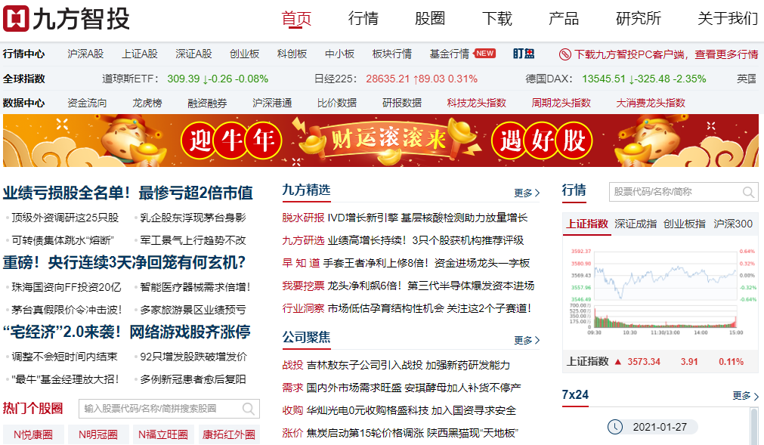Image resolution: width=764 pixels, height=445 pixels.
Task: Open the 盯盘 logo link
Action: pos(523,54)
